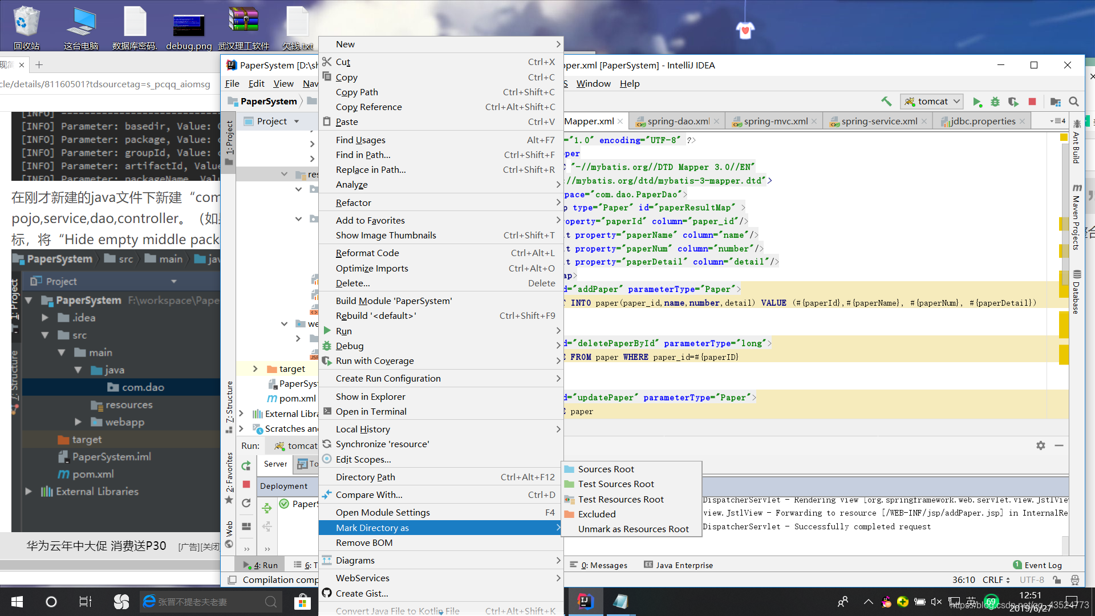Screen dimensions: 1095x616
Task: Open the Microsoft Store taskbar icon
Action: 302,602
